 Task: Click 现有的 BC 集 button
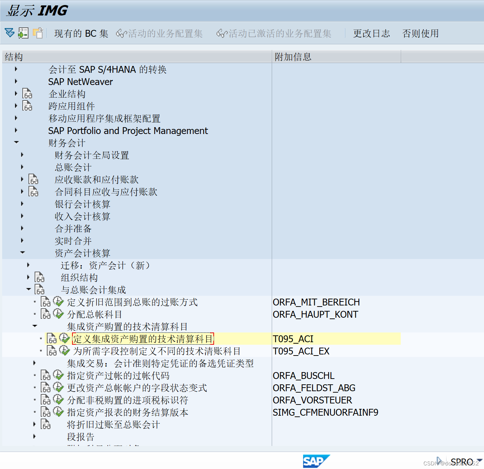pos(81,33)
